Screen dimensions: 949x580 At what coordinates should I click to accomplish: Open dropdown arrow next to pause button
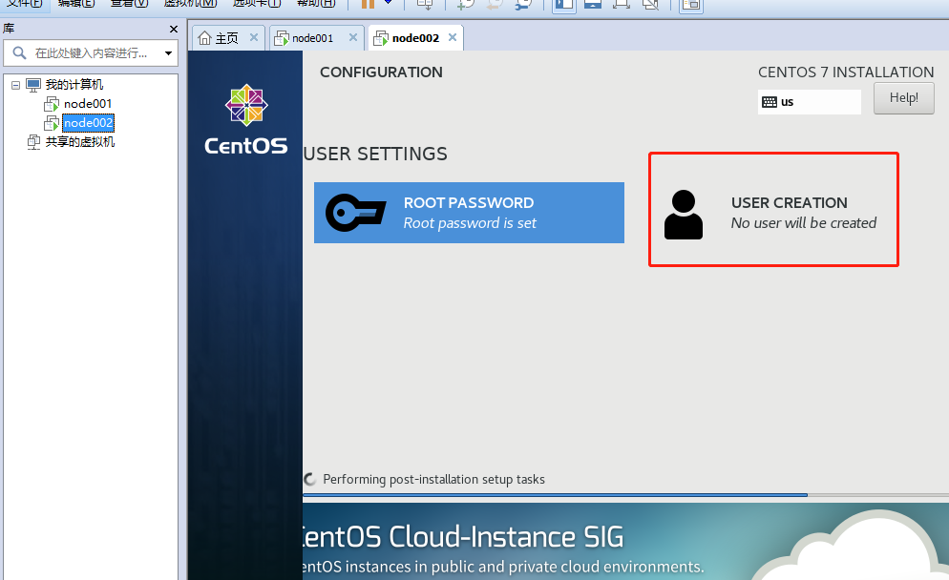point(389,4)
